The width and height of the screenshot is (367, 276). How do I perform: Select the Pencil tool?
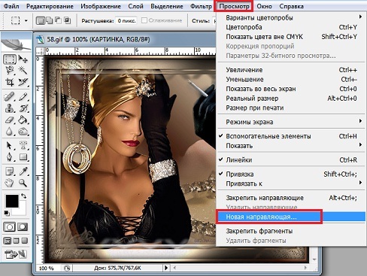tap(23, 97)
